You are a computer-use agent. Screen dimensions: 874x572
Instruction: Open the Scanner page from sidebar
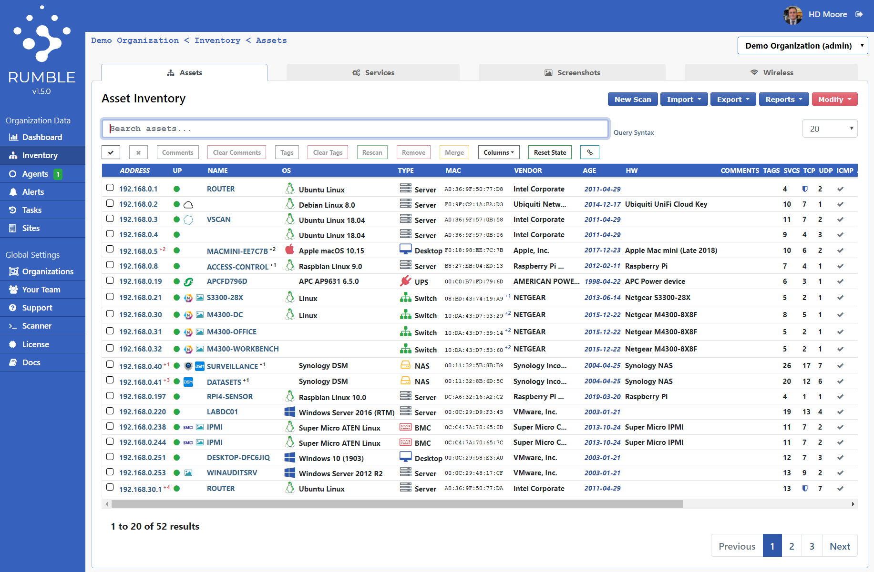click(37, 326)
